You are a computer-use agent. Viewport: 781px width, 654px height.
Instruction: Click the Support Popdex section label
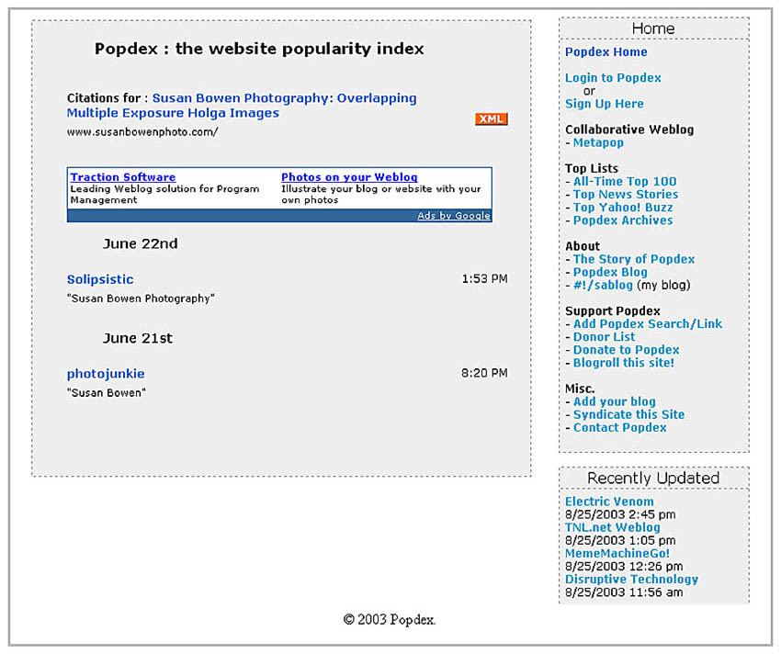pyautogui.click(x=612, y=310)
